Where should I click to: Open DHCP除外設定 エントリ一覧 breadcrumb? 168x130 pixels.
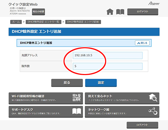(x=43, y=22)
